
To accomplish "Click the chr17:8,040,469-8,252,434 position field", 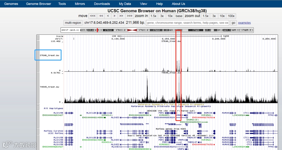I will pyautogui.click(x=104, y=23).
